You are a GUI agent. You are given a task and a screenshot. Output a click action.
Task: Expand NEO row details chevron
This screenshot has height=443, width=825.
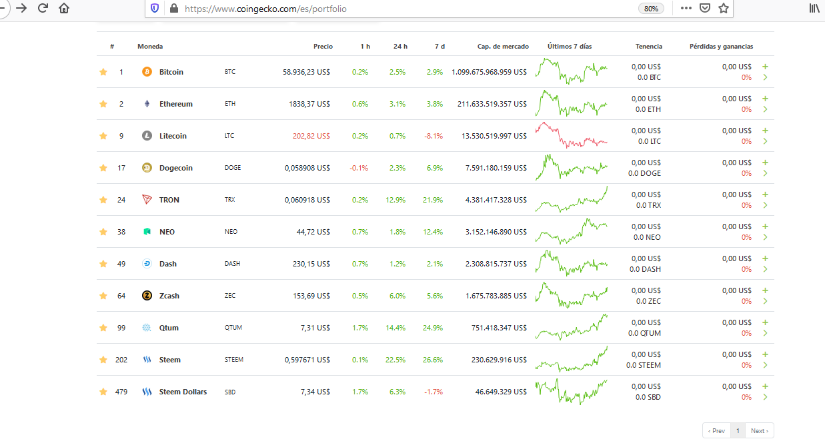click(x=765, y=237)
